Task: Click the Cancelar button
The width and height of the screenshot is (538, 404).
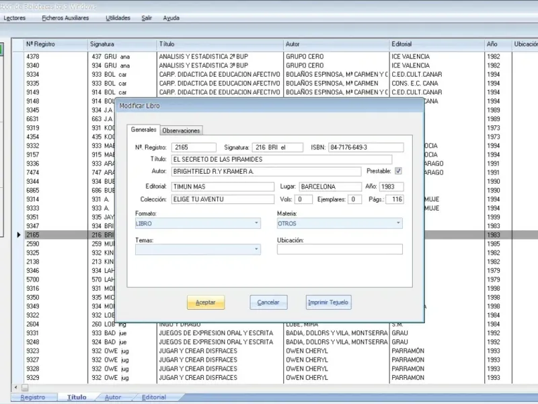Action: coord(268,302)
